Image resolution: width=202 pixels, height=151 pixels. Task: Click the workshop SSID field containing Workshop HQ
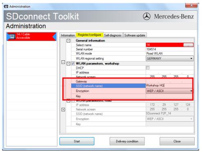click(x=170, y=85)
